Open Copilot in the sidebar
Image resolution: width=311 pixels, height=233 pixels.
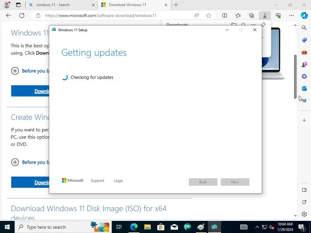[x=304, y=15]
